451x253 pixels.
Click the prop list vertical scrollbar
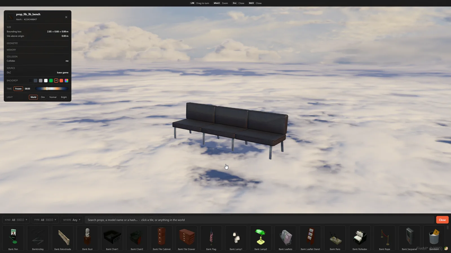447,227
